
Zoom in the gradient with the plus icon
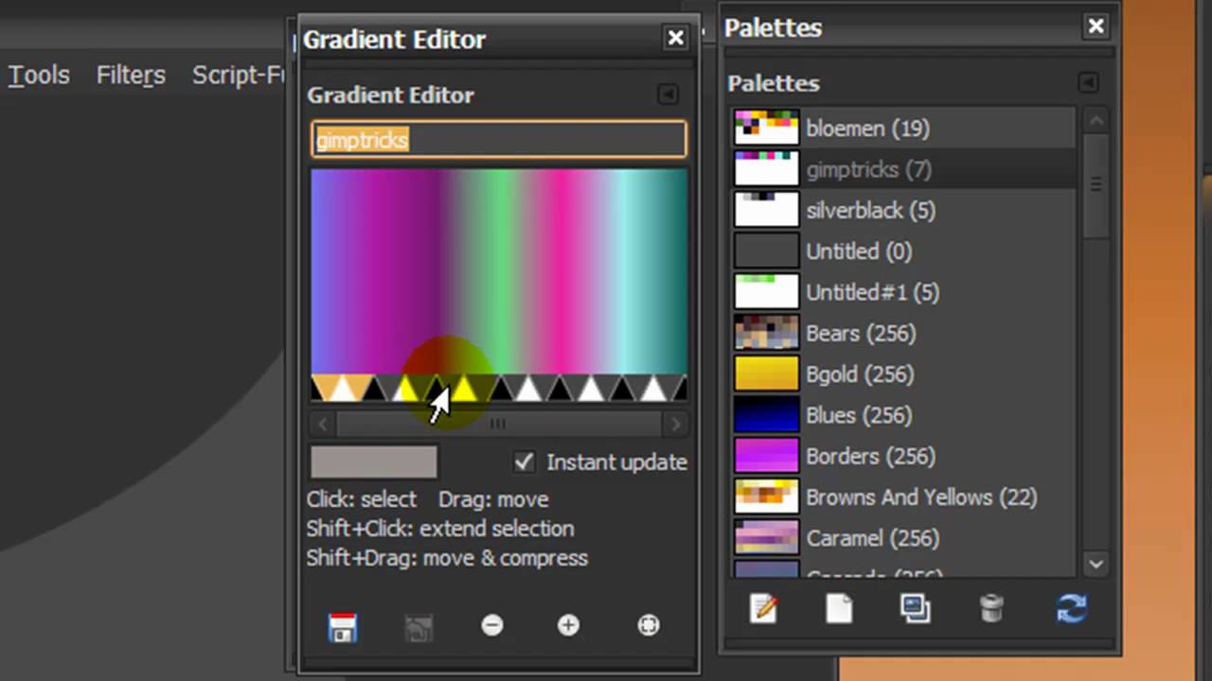coord(568,625)
